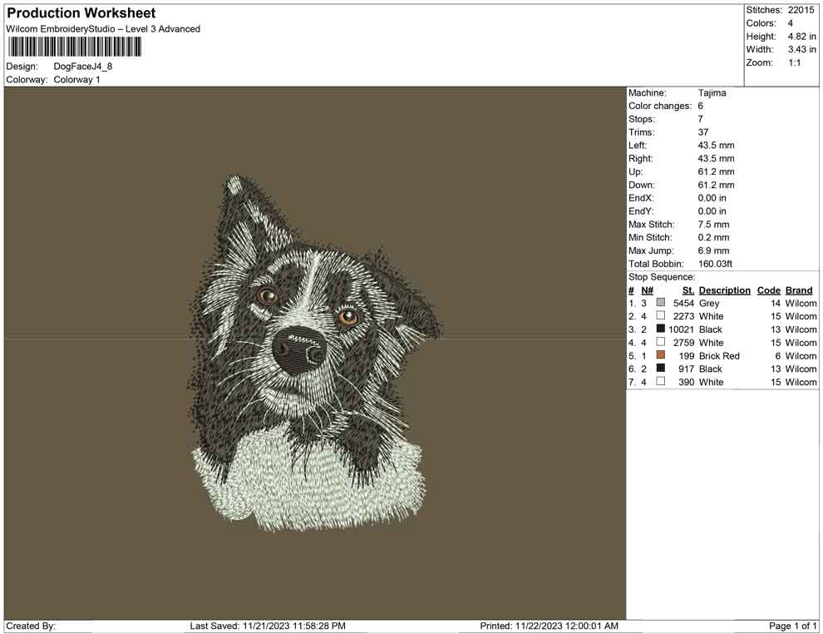Click the Black swatch in stop 3
The image size is (823, 634).
tap(661, 329)
